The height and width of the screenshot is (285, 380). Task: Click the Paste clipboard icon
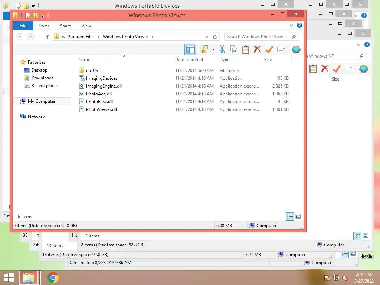pos(246,49)
